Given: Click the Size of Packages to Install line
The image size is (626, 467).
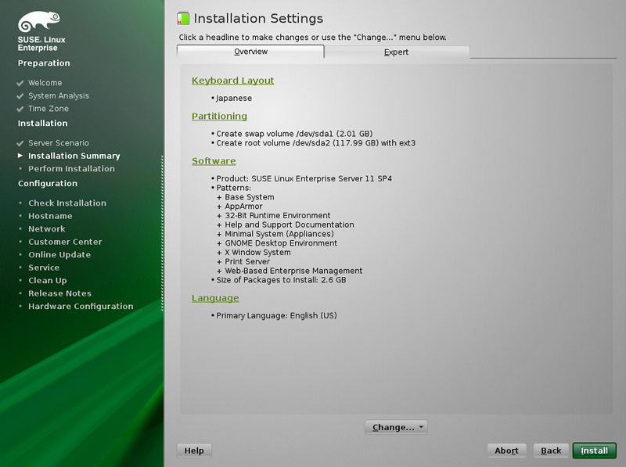Looking at the screenshot, I should click(281, 280).
